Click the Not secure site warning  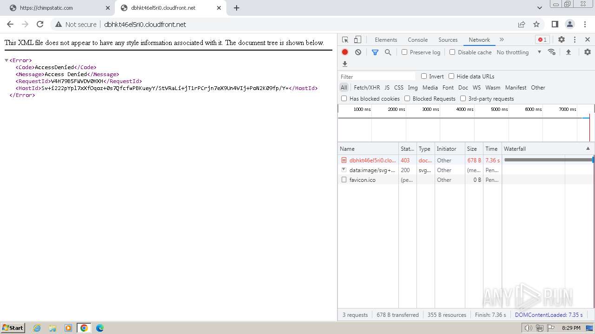coord(76,24)
